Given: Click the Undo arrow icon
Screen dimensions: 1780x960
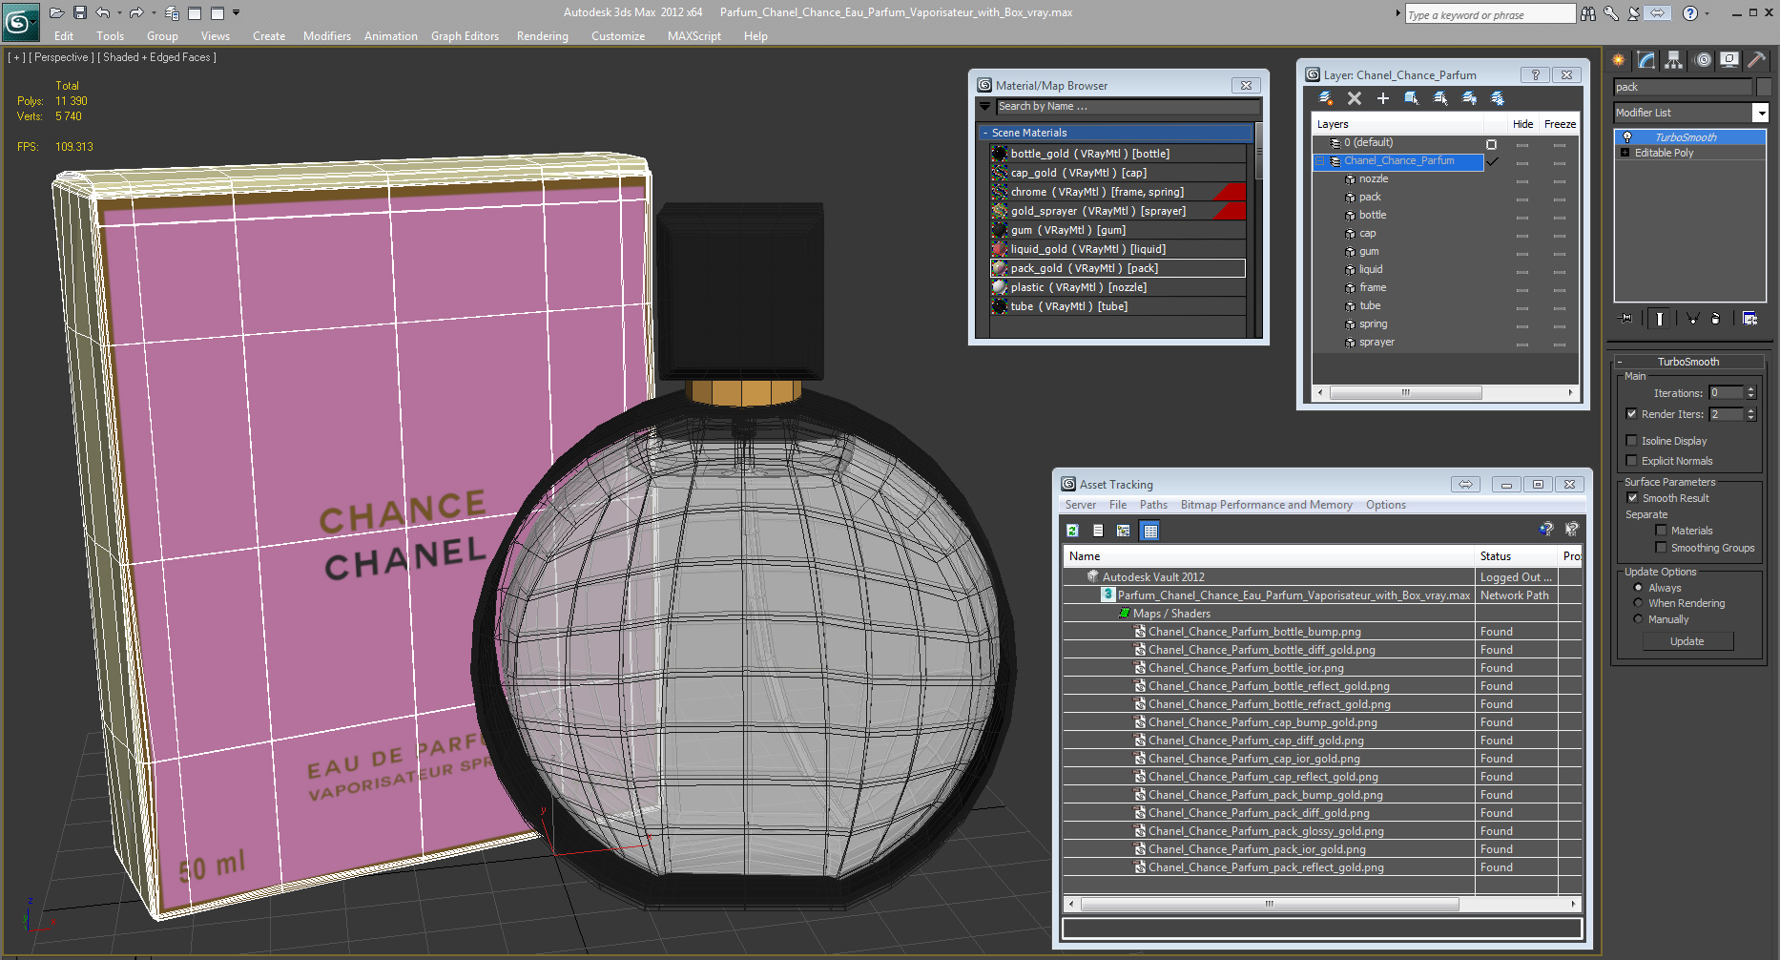Looking at the screenshot, I should pyautogui.click(x=102, y=12).
